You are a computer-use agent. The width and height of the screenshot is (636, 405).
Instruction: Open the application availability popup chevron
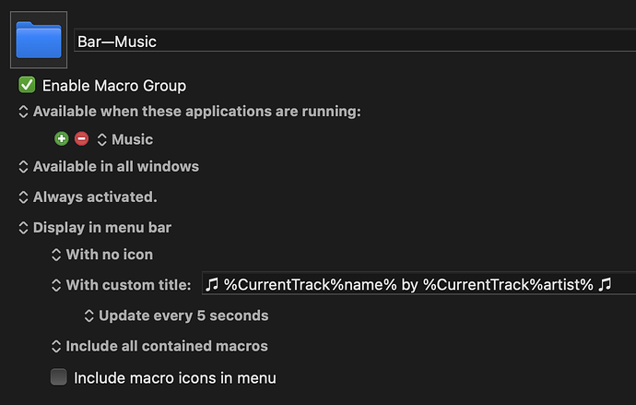(23, 112)
